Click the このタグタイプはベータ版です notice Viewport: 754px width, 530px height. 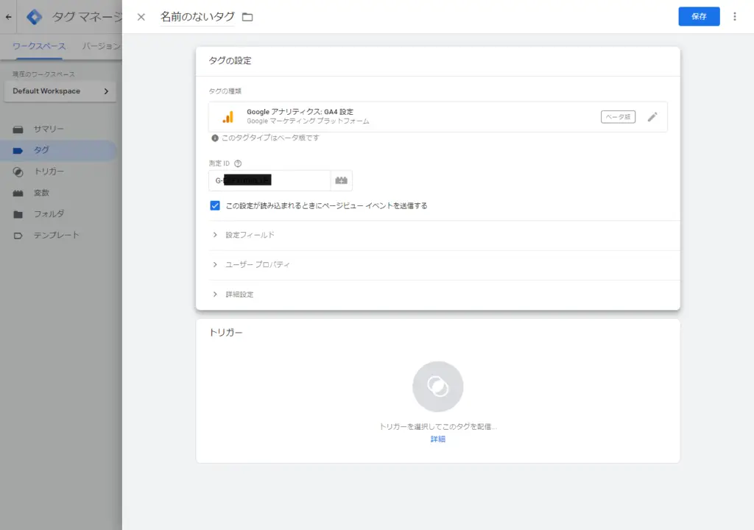[x=270, y=138]
